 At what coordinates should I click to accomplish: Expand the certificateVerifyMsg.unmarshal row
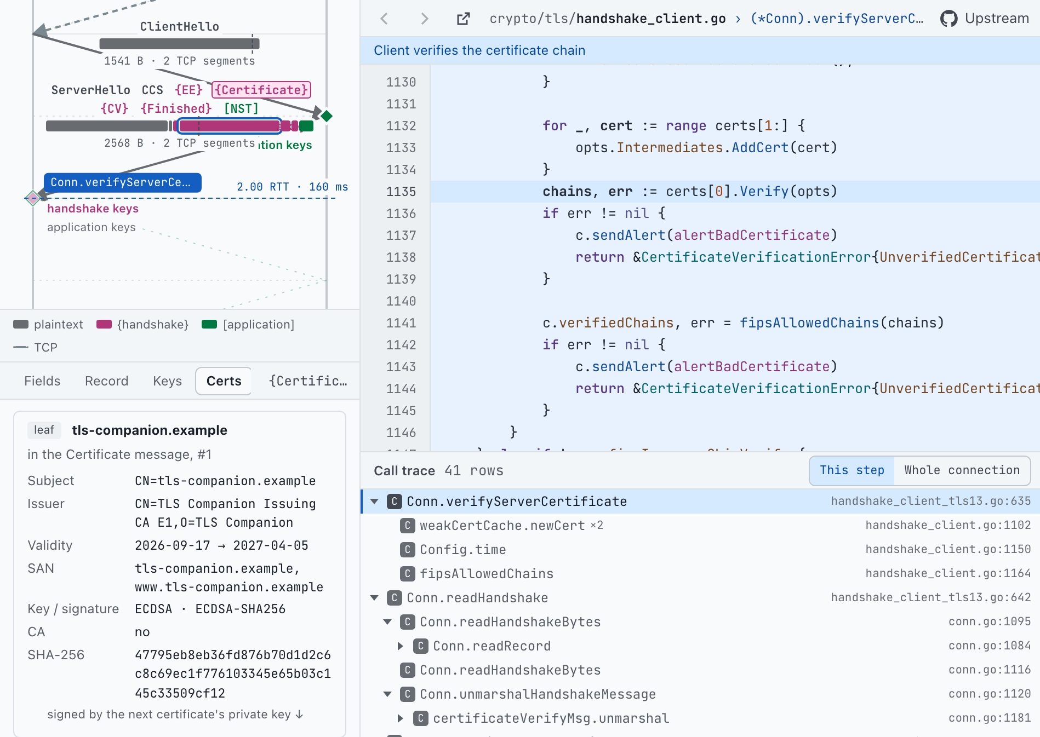click(x=401, y=718)
